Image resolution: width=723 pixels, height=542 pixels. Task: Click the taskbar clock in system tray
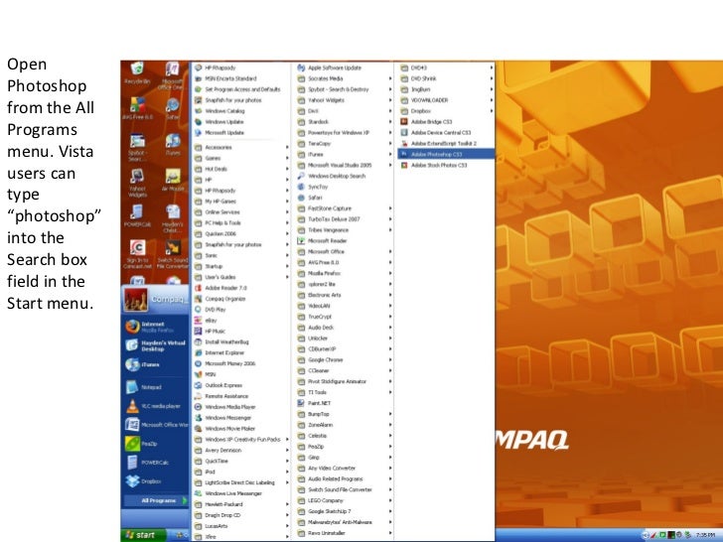[705, 535]
